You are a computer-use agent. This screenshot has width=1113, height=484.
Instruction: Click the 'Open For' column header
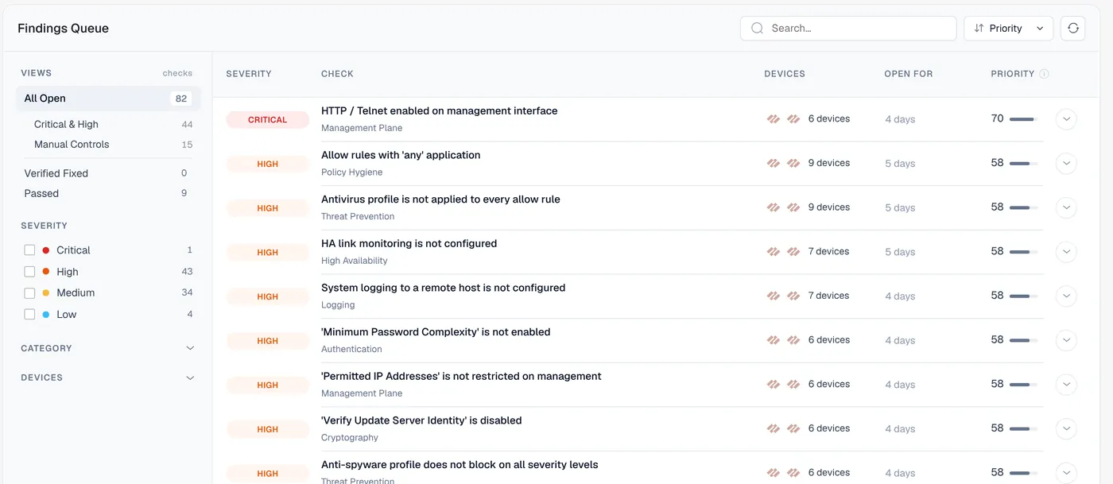coord(909,74)
